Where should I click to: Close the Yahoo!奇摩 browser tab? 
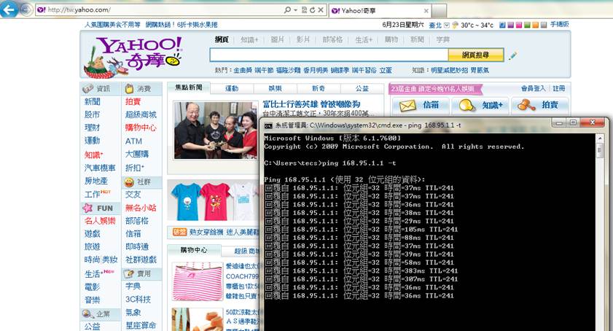point(426,10)
